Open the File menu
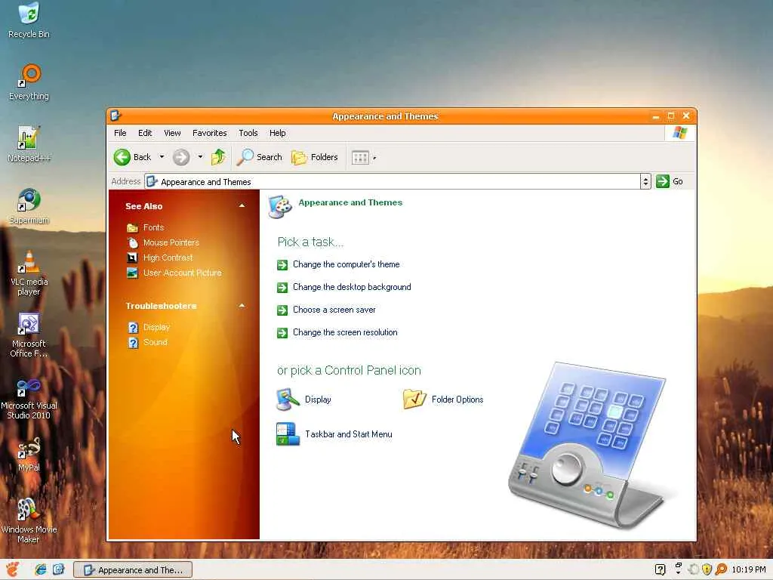 click(x=120, y=133)
